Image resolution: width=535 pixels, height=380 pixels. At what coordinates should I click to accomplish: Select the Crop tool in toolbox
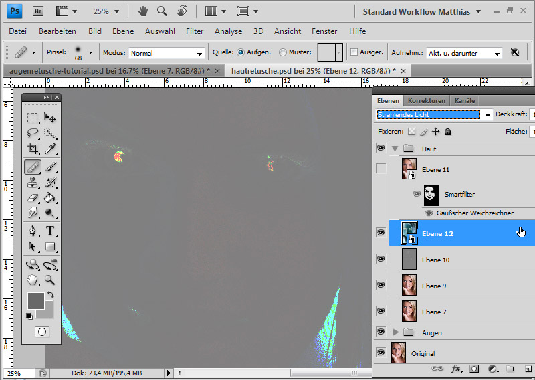[x=32, y=149]
